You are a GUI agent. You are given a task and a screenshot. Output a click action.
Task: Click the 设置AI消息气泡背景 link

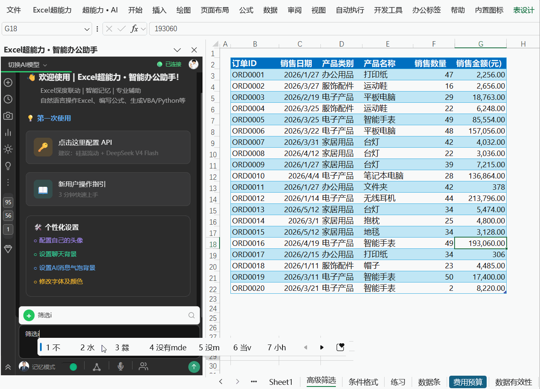(67, 268)
